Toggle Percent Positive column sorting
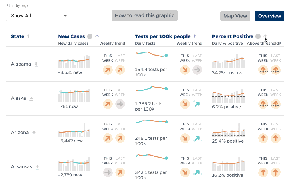 click(x=265, y=36)
